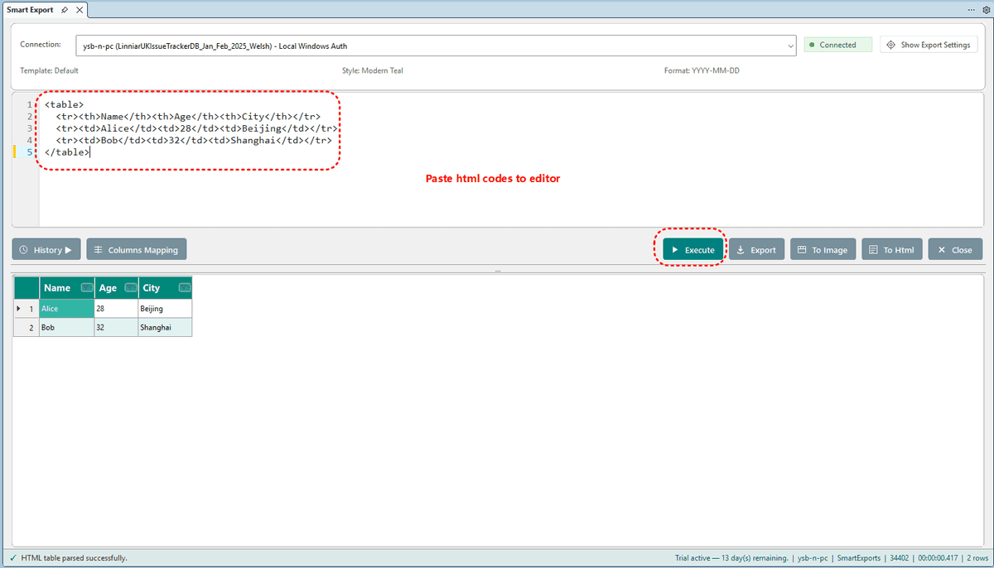The height and width of the screenshot is (568, 994).
Task: Click the success checkmark in status bar
Action: 12,558
